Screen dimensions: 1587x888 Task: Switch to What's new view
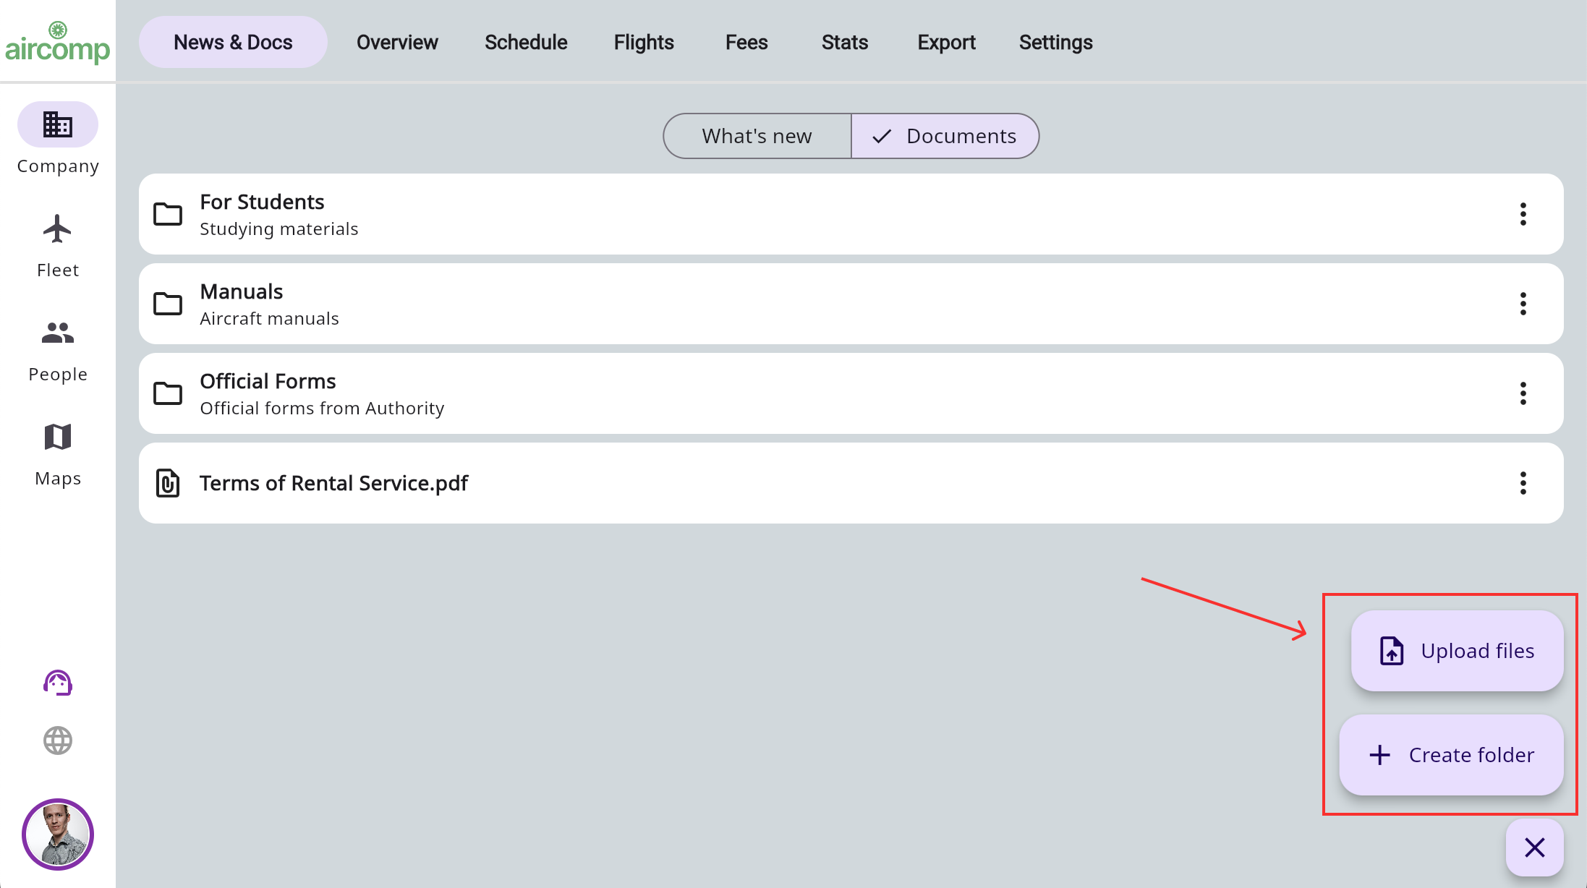tap(757, 135)
